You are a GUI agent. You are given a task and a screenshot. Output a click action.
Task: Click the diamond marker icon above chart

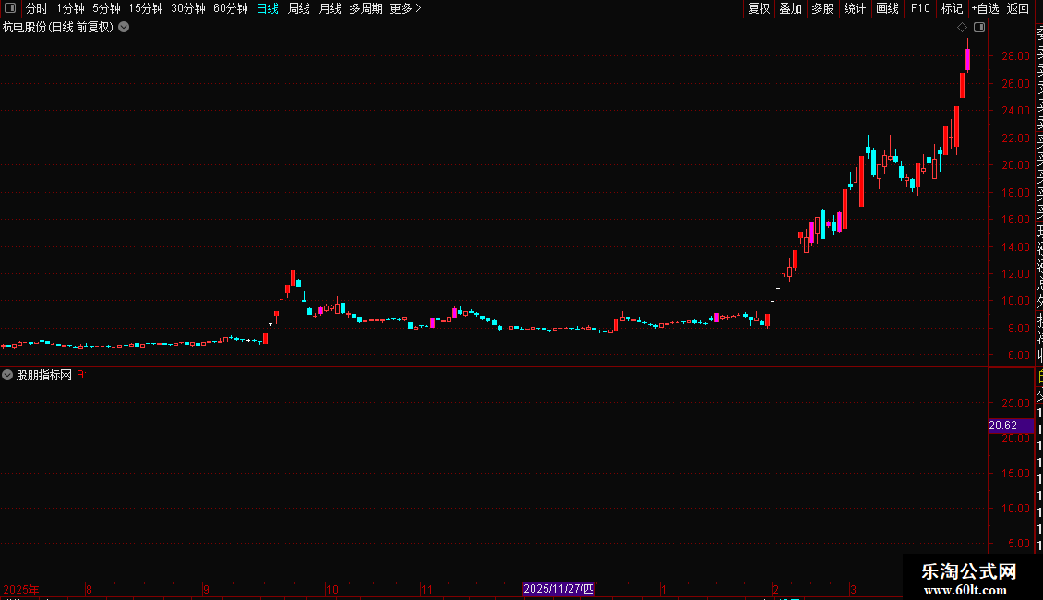(962, 28)
